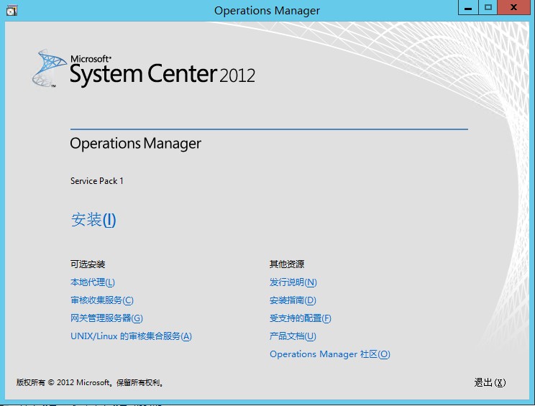Close the Operations Manager window
The image size is (535, 406).
[513, 7]
